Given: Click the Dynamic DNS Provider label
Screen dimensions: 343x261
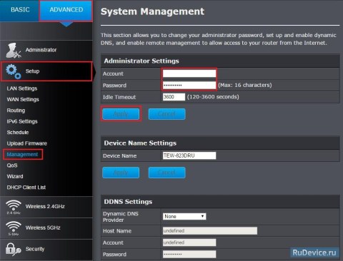Looking at the screenshot, I should [121, 217].
